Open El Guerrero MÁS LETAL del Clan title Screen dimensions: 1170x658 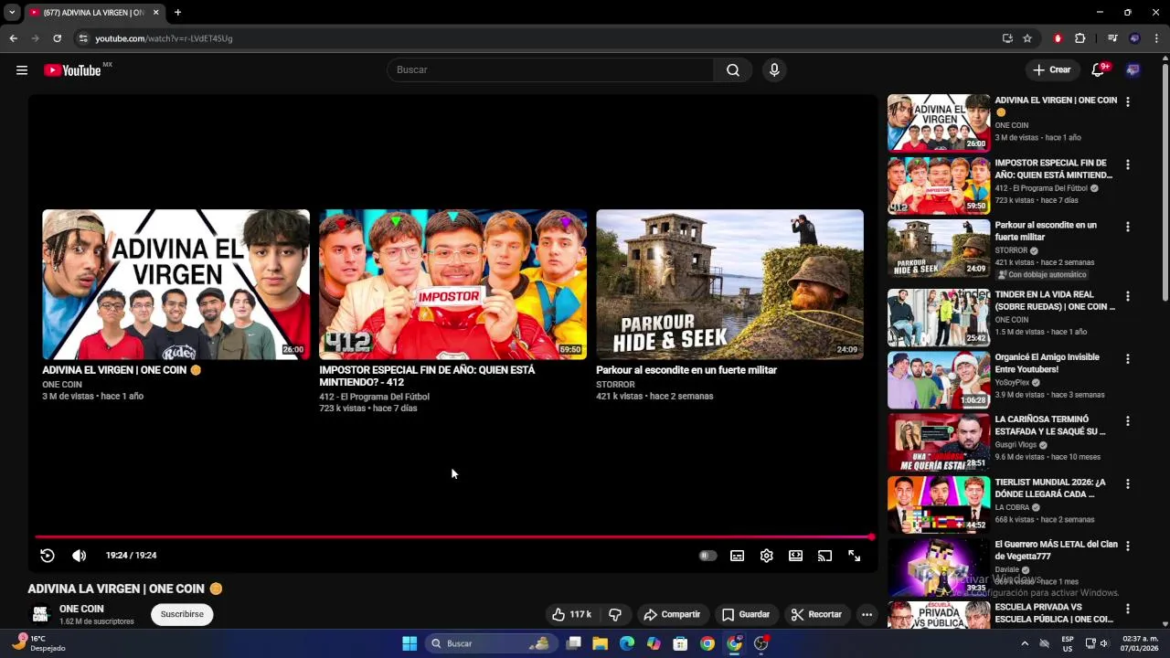(x=1056, y=550)
